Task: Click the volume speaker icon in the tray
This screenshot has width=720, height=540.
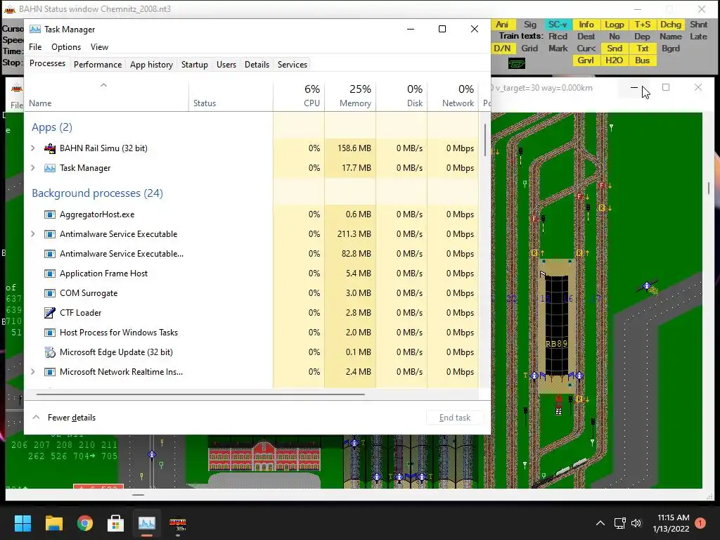Action: click(x=636, y=523)
